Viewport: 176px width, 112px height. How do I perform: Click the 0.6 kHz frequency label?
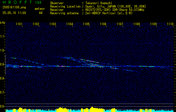point(2,106)
